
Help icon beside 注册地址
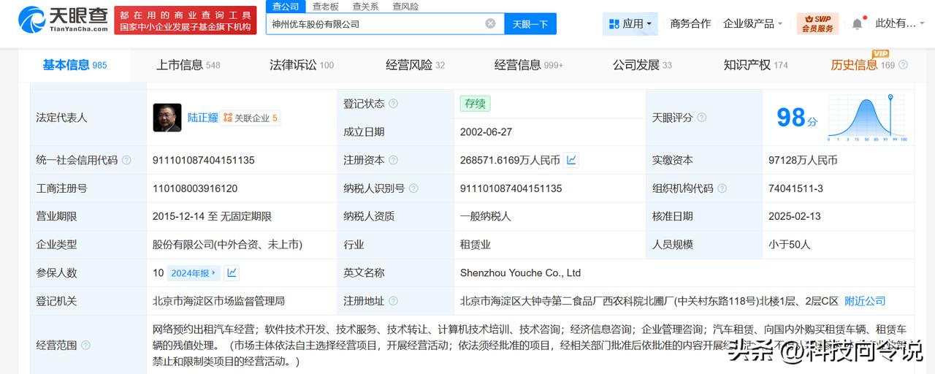pos(393,301)
